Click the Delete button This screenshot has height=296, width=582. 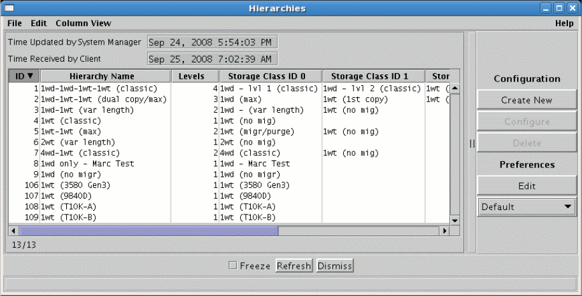527,143
